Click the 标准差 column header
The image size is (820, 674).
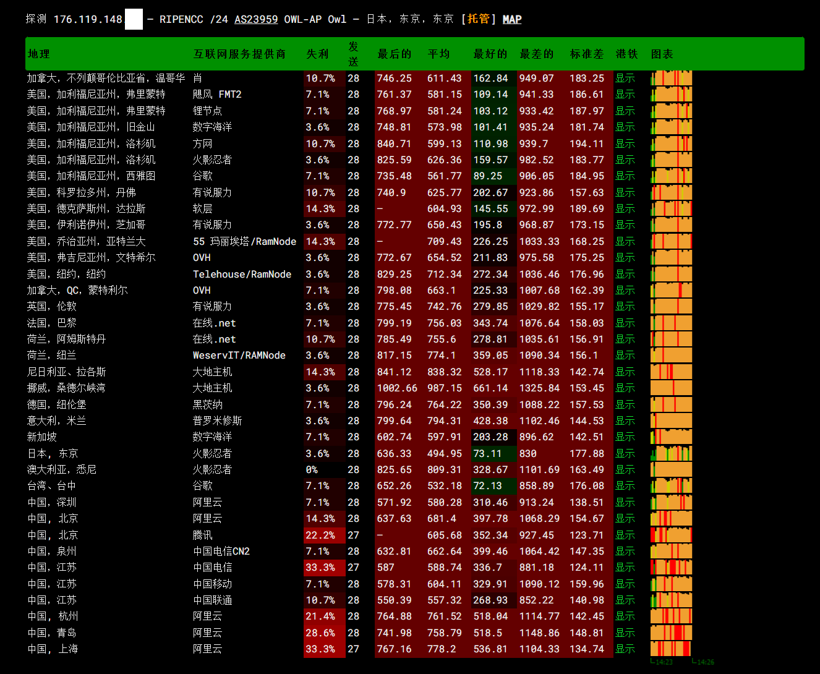point(587,54)
